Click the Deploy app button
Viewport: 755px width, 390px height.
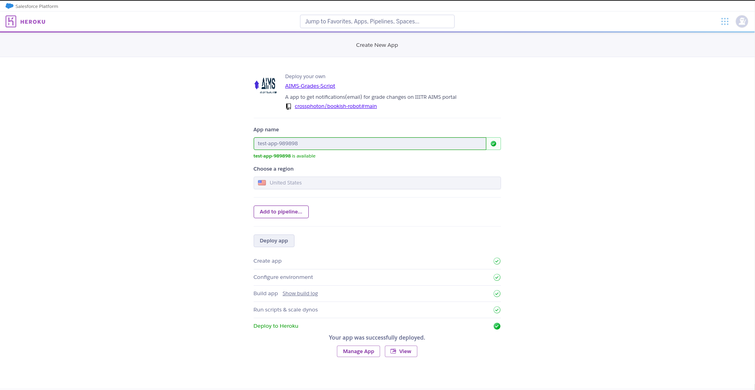274,241
